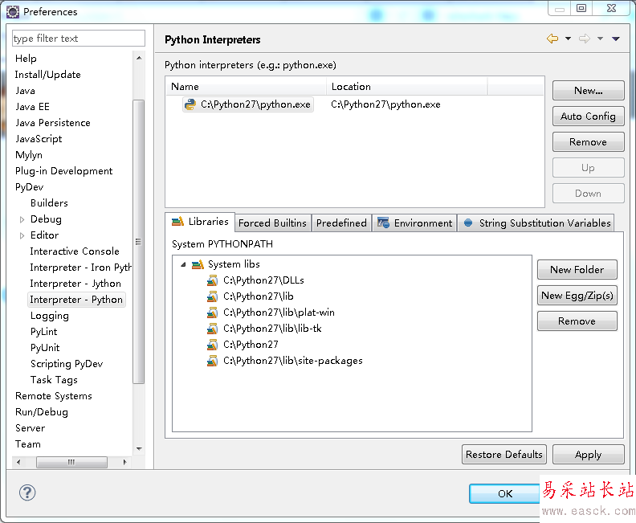Open the preferences view menu triangle
Screen dimensions: 636x523
616,39
